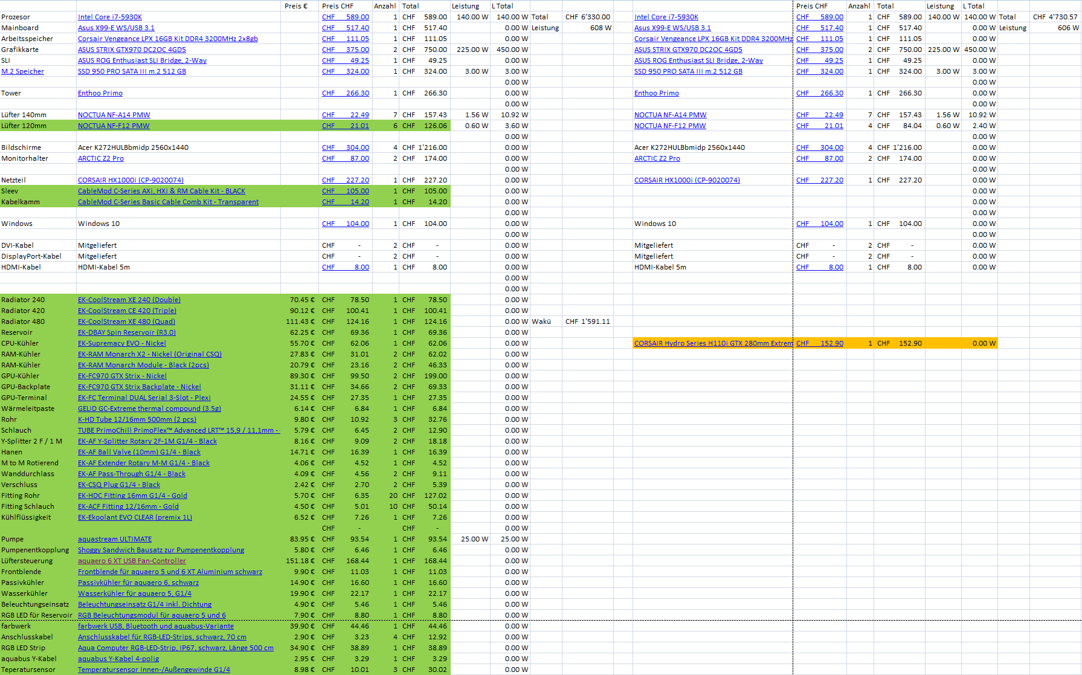1082x675 pixels.
Task: Open EK-FC Terminal DUAL Serial 3-Slot link
Action: (144, 398)
